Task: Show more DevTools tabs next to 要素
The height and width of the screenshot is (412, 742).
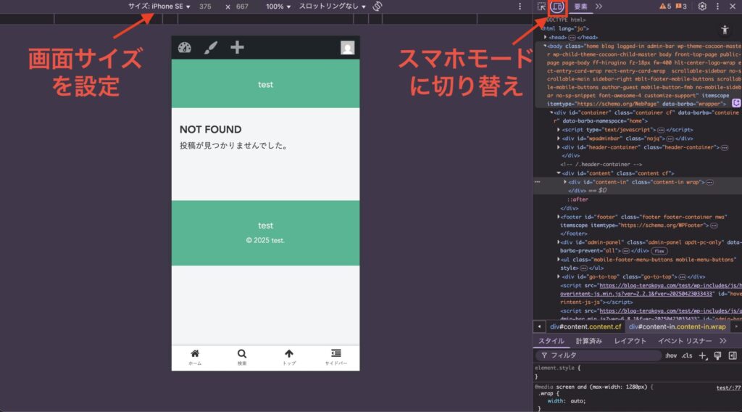Action: [x=599, y=6]
